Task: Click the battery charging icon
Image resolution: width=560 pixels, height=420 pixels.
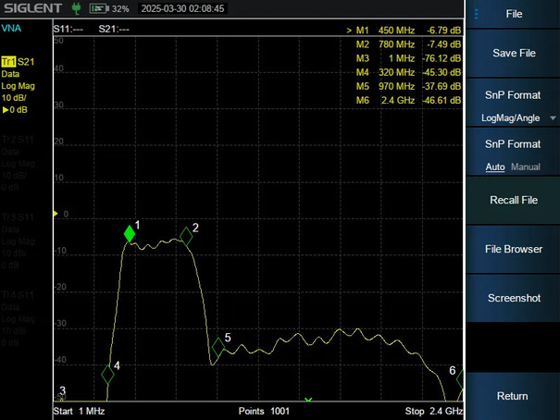Action: coord(99,8)
